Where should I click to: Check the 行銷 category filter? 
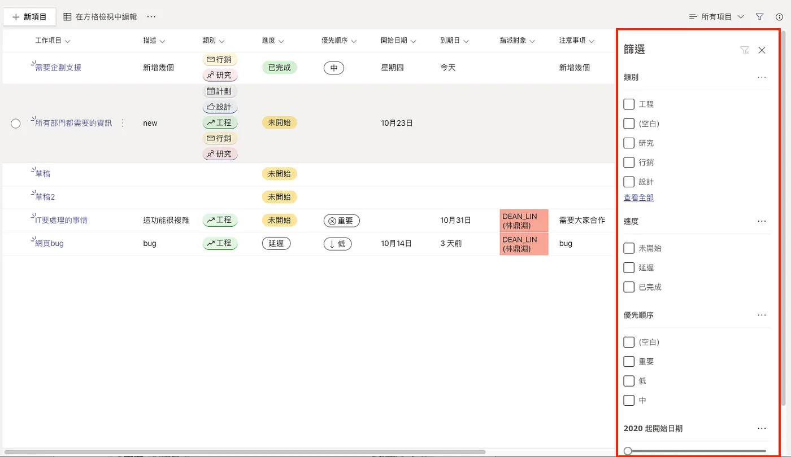click(629, 162)
